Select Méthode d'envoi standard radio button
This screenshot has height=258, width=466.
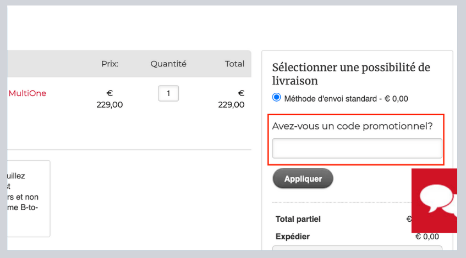click(277, 98)
